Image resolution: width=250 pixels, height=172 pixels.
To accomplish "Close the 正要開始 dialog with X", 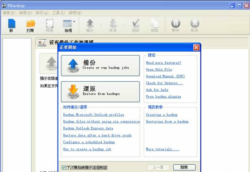I will coord(197,48).
